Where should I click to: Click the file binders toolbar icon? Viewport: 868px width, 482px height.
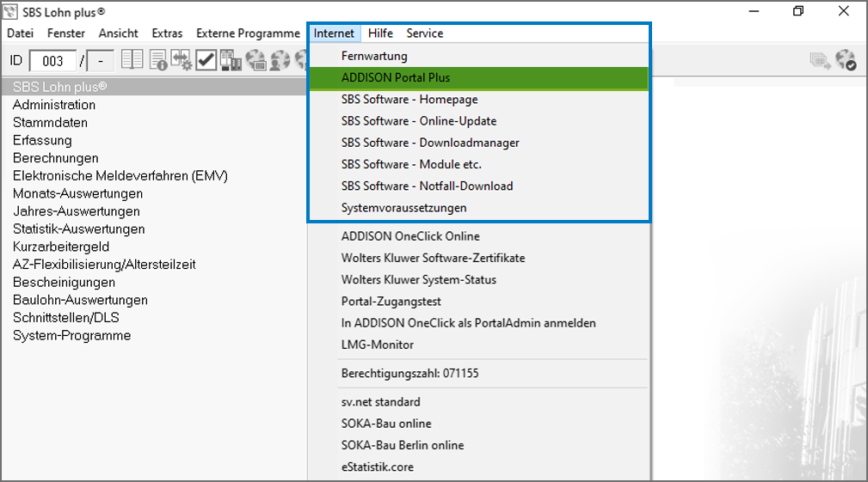tap(231, 60)
